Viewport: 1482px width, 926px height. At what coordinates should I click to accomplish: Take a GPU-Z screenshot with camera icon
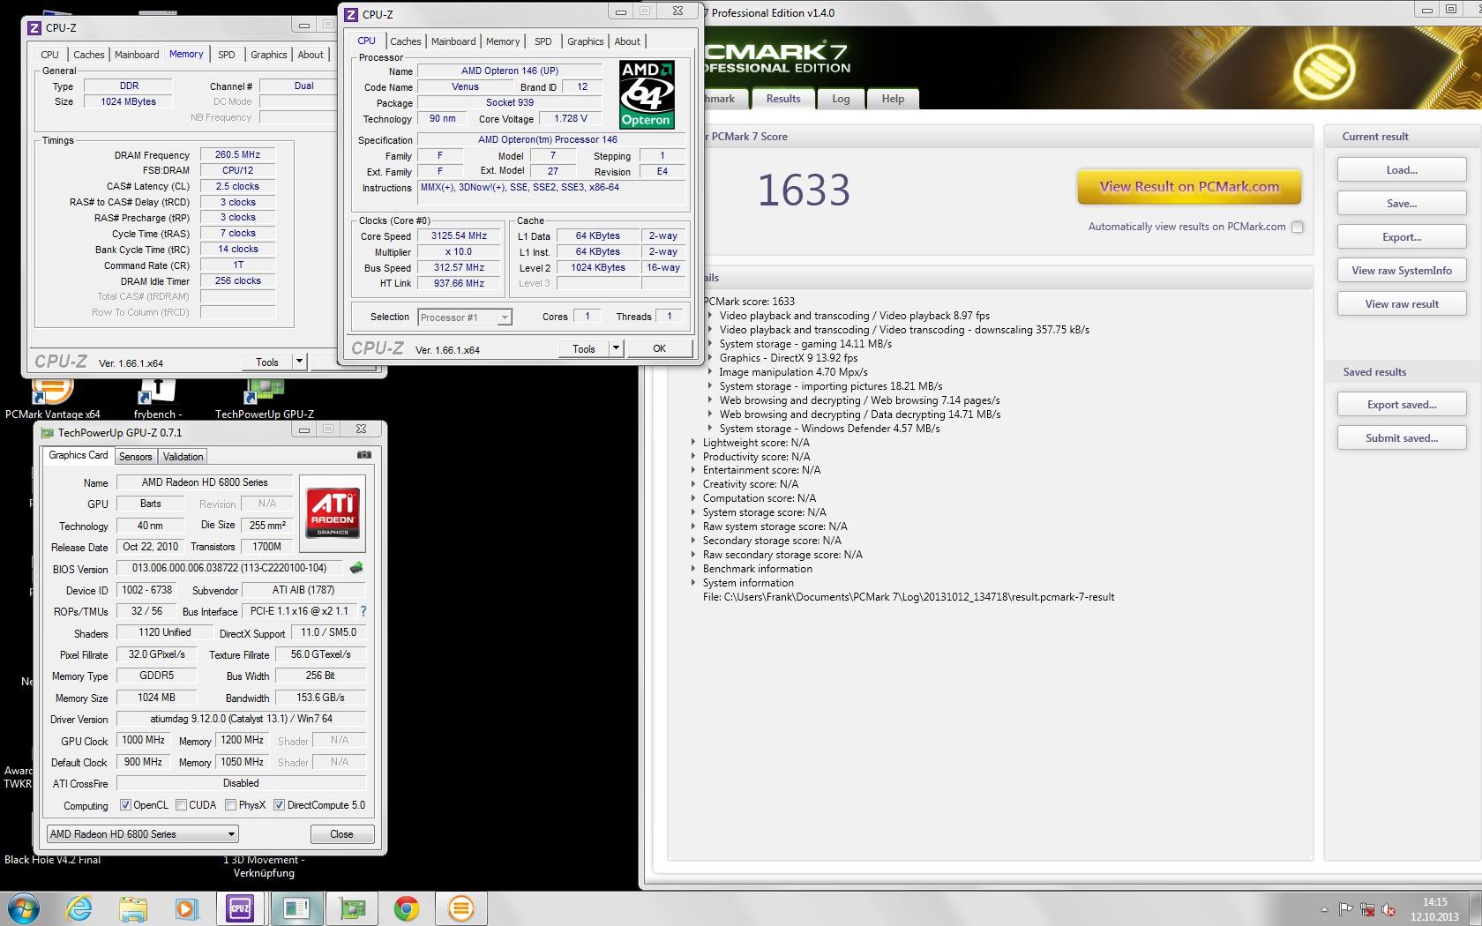tap(363, 455)
